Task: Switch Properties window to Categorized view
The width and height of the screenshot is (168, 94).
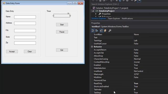Action: click(93, 31)
